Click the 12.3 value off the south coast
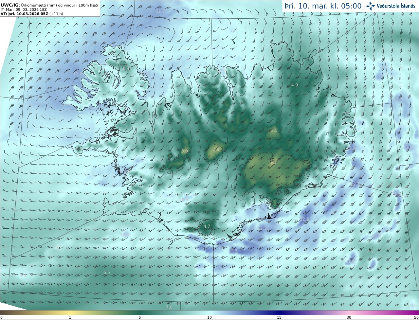The height and width of the screenshot is (320, 419). [x=263, y=228]
